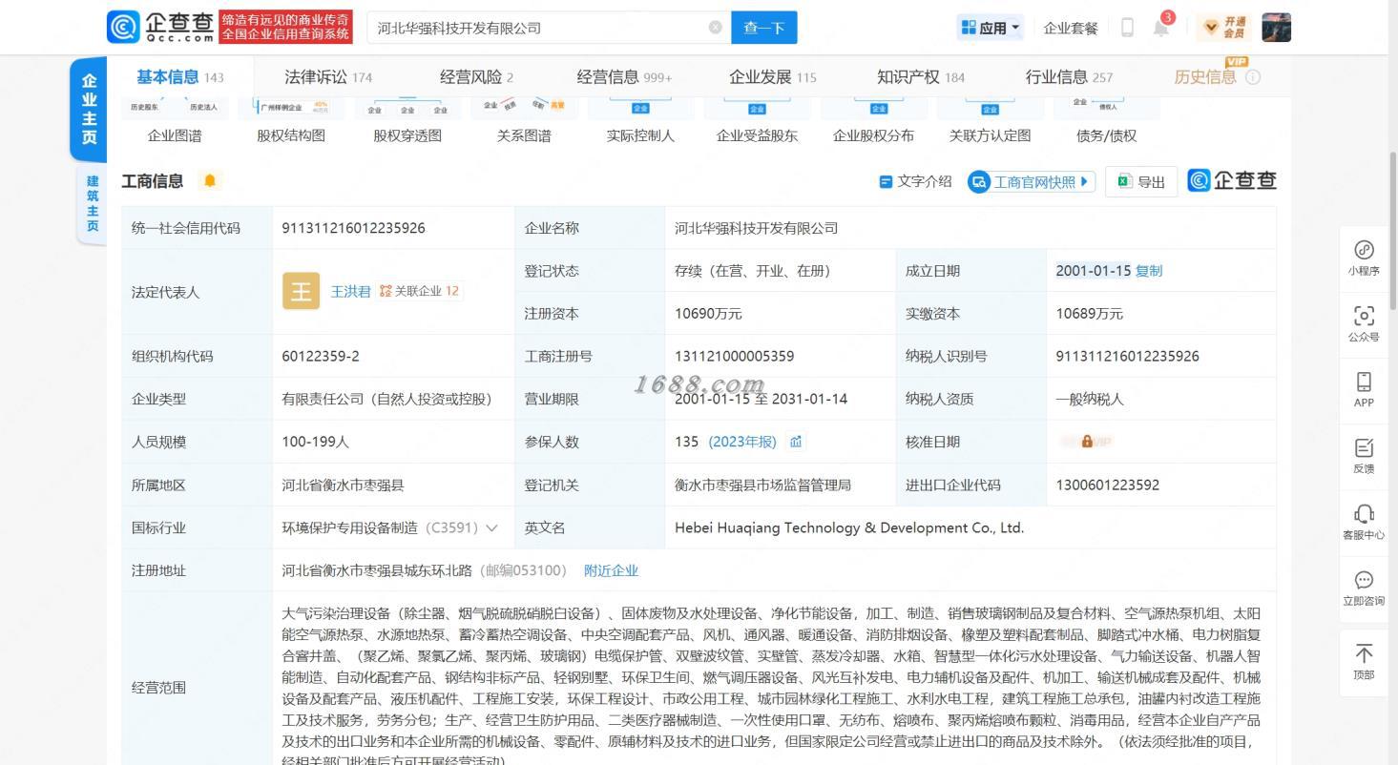Click the 开通会员 VIP button
This screenshot has height=765, width=1398.
(1224, 28)
